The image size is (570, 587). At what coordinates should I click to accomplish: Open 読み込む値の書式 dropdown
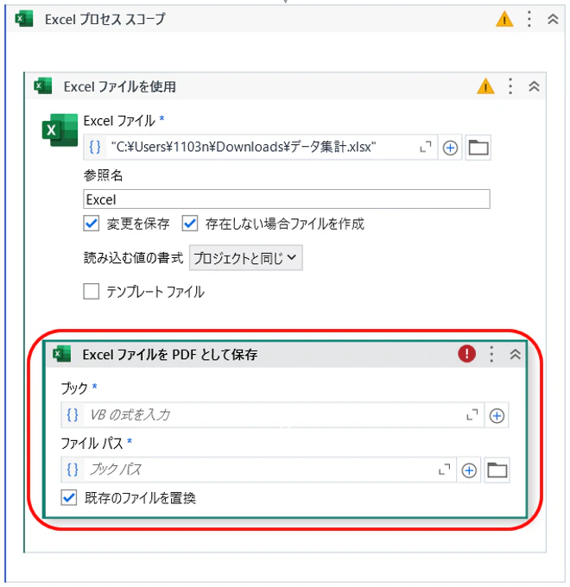(245, 258)
